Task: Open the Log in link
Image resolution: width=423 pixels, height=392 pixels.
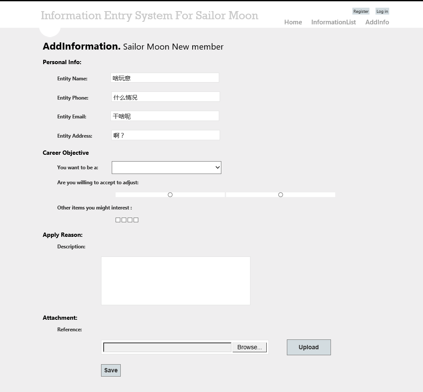Action: point(382,11)
